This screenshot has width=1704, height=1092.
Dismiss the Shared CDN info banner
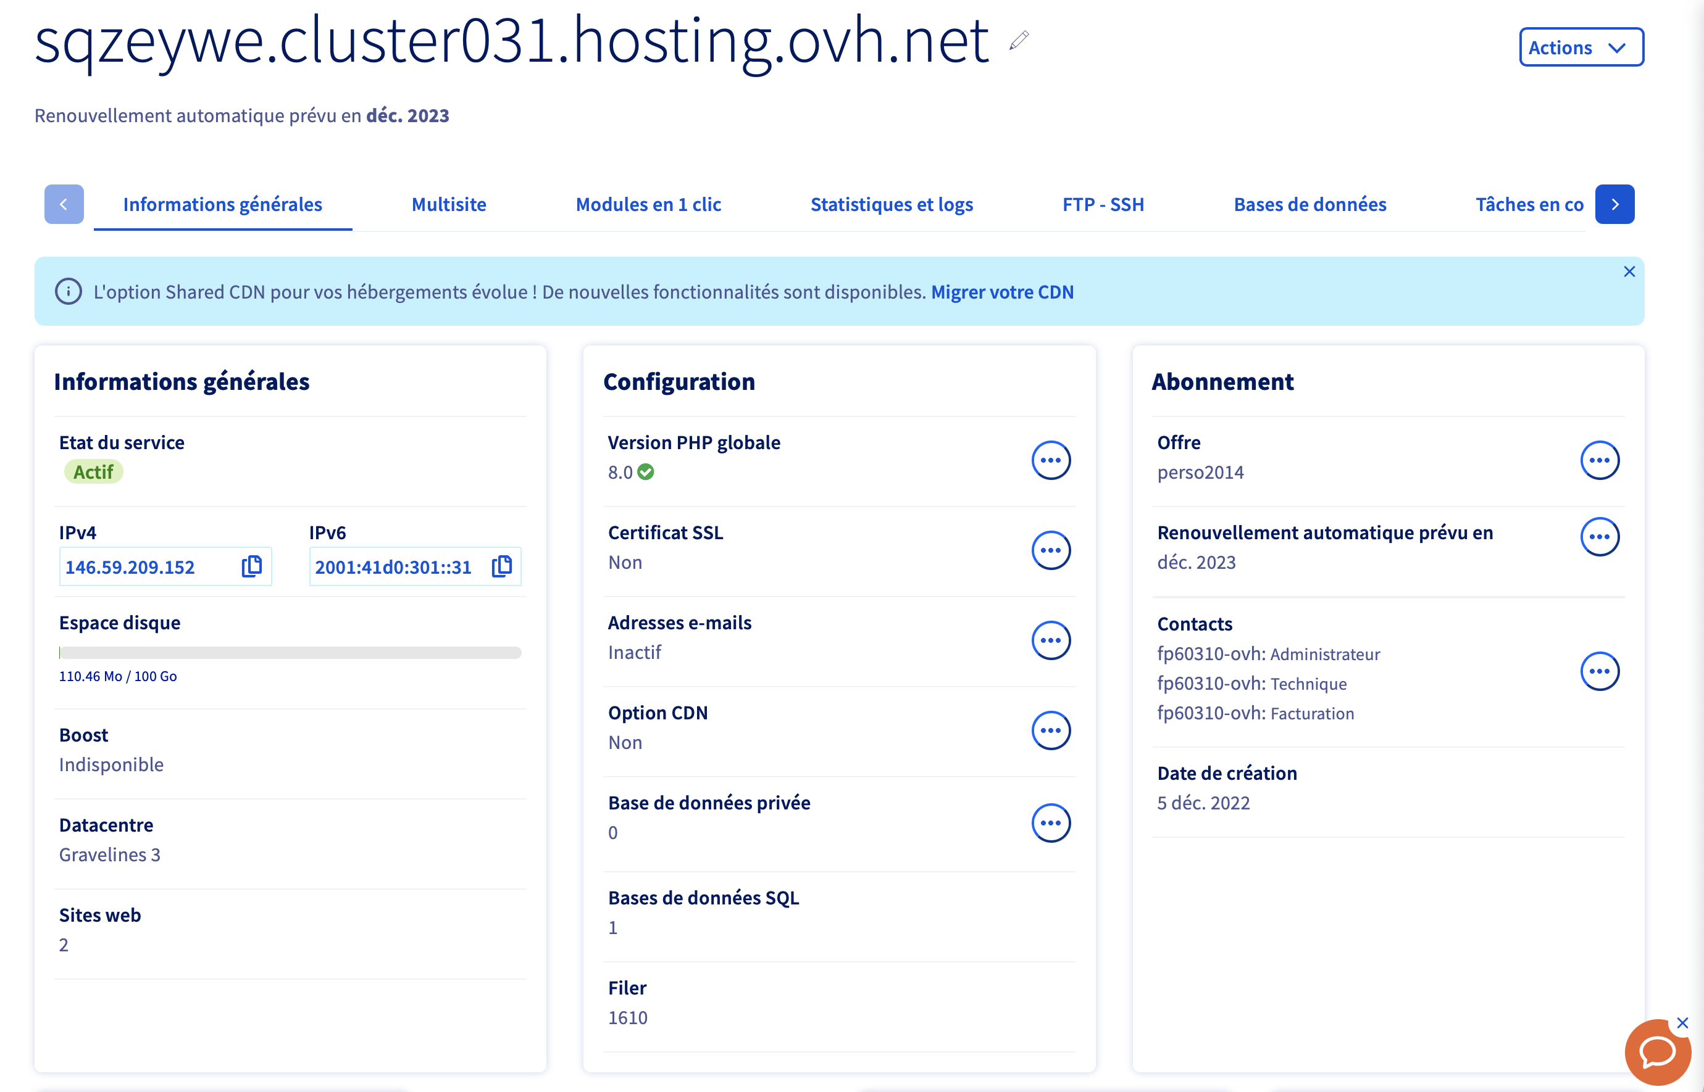(1629, 271)
